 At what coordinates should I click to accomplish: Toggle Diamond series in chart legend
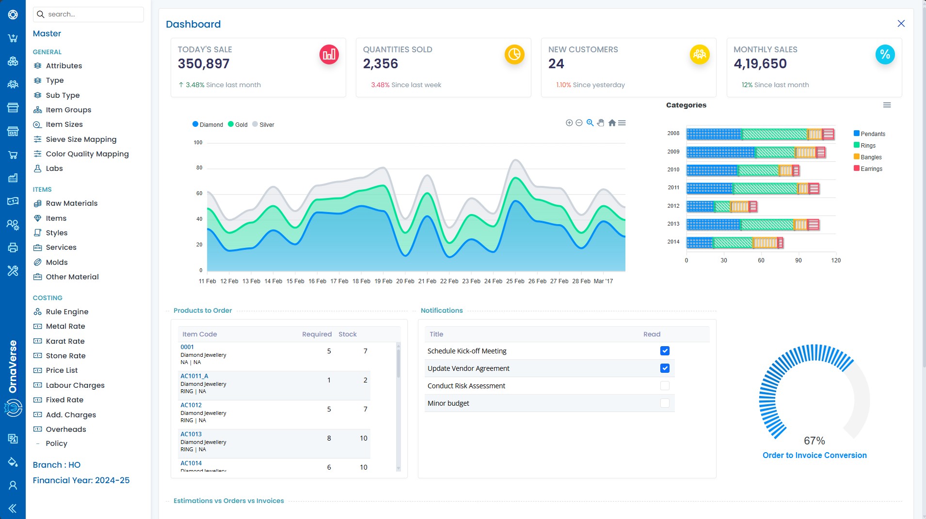click(x=208, y=124)
